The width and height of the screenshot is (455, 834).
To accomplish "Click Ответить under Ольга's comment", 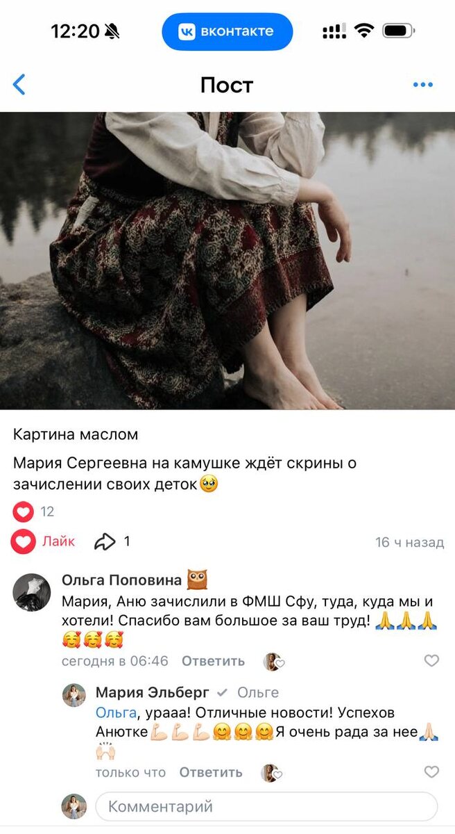I will [213, 661].
